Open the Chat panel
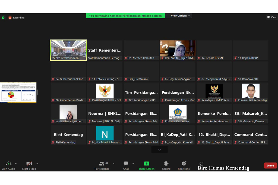This screenshot has height=185, width=278. [126, 164]
